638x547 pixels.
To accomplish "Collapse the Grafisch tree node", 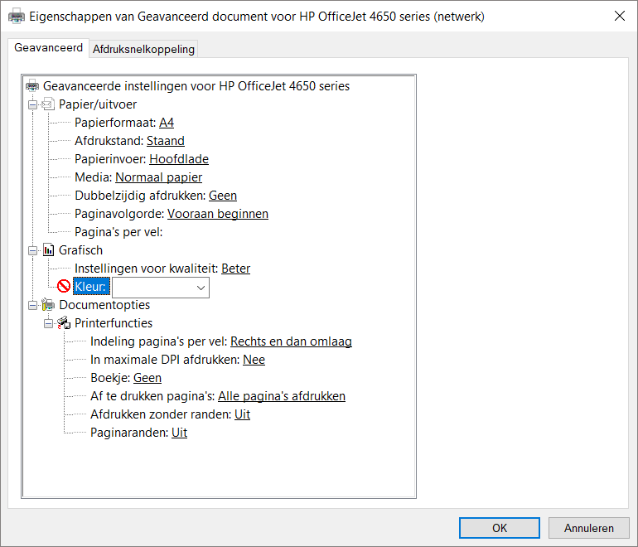I will pos(33,249).
